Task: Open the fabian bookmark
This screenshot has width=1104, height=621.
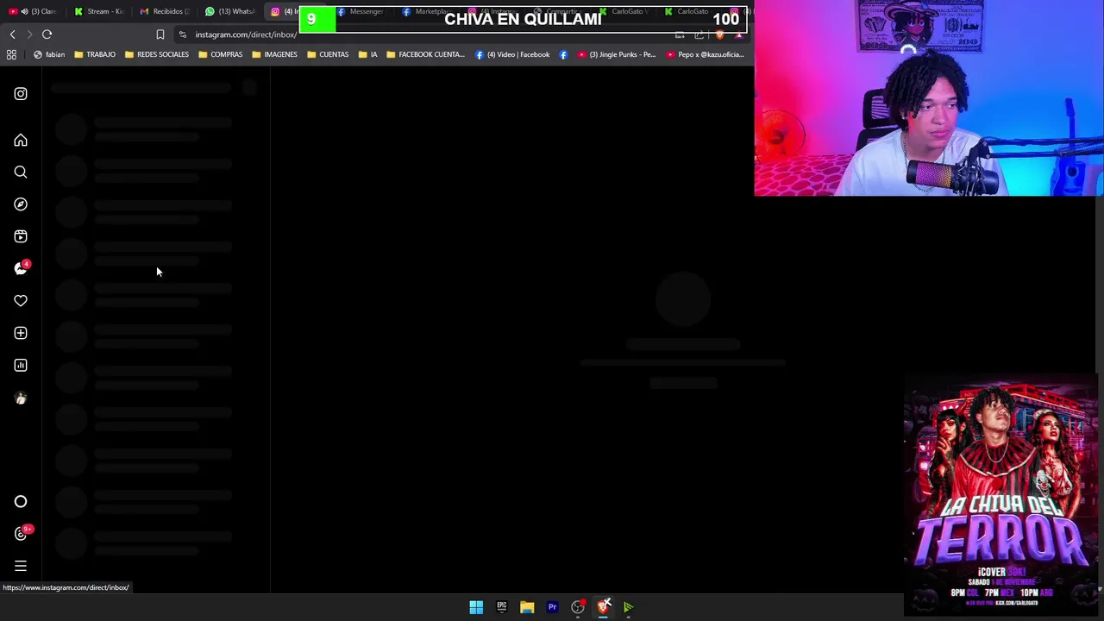Action: coord(49,54)
